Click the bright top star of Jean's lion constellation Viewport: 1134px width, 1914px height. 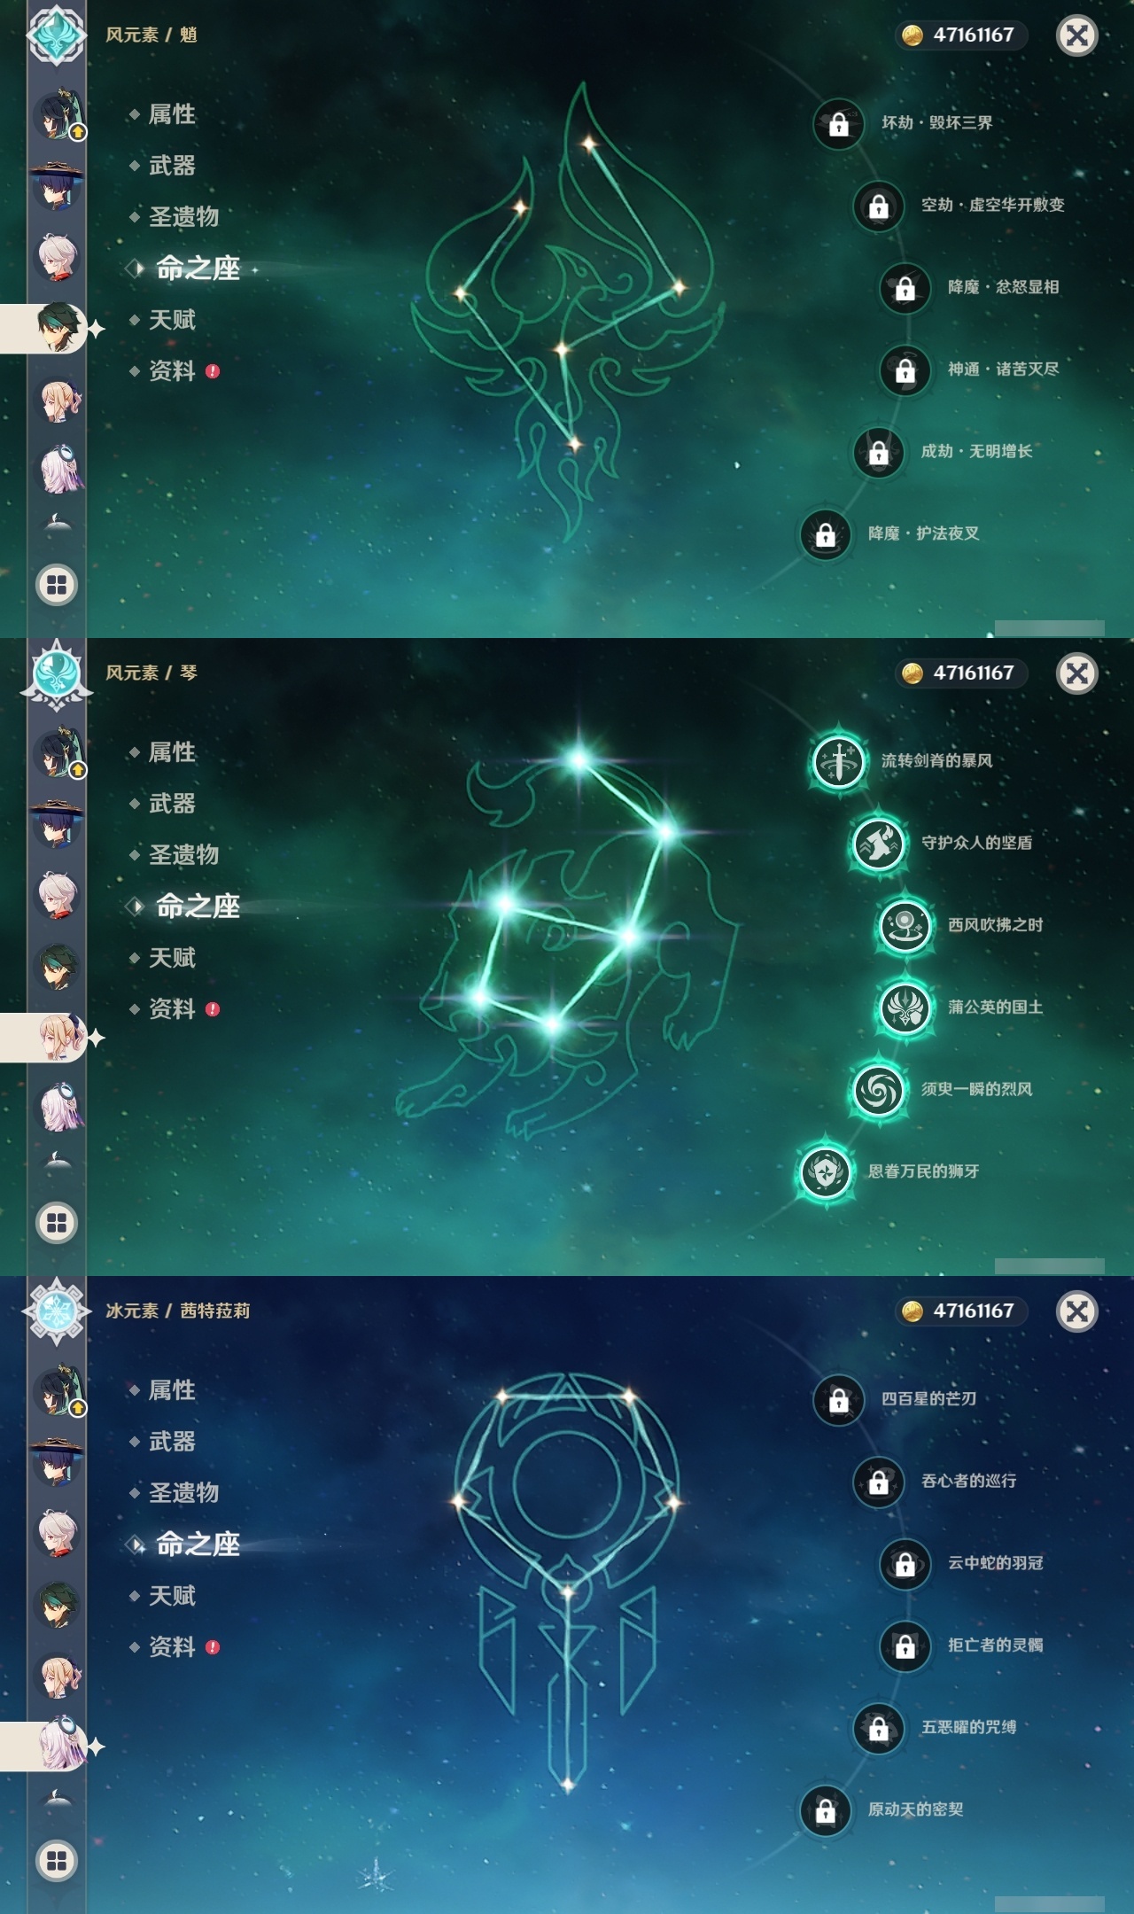(x=579, y=759)
